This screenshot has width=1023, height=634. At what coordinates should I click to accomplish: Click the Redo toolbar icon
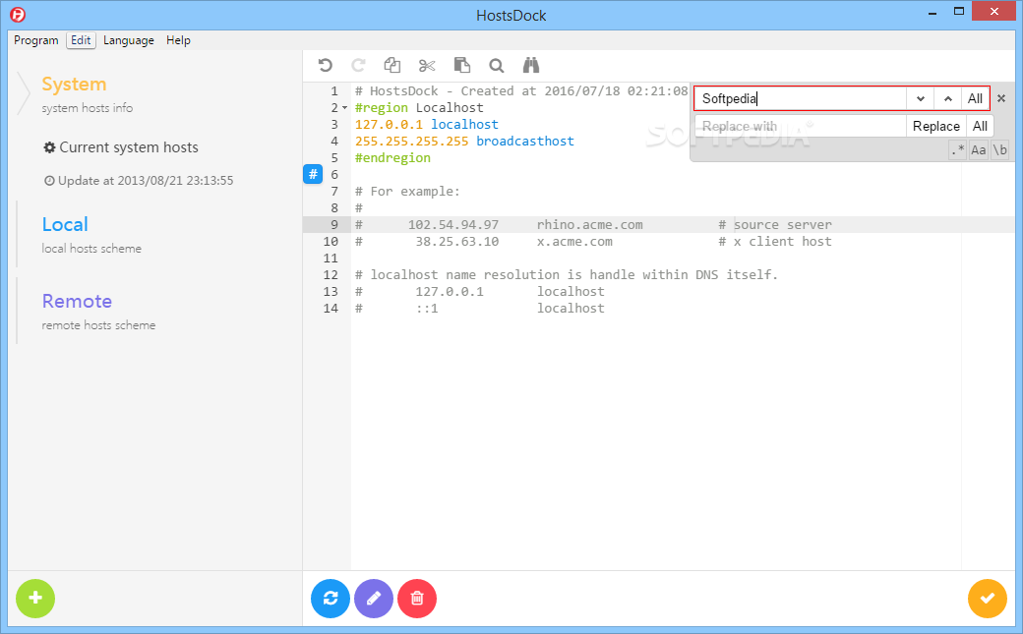[x=358, y=65]
